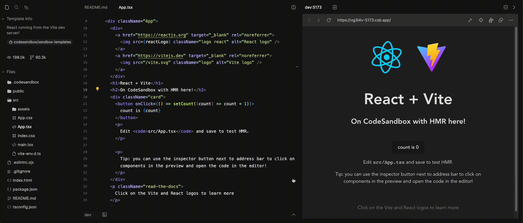523x223 pixels.
Task: Open codesandbox/sandbox-templates GitHub link
Action: pos(40,42)
